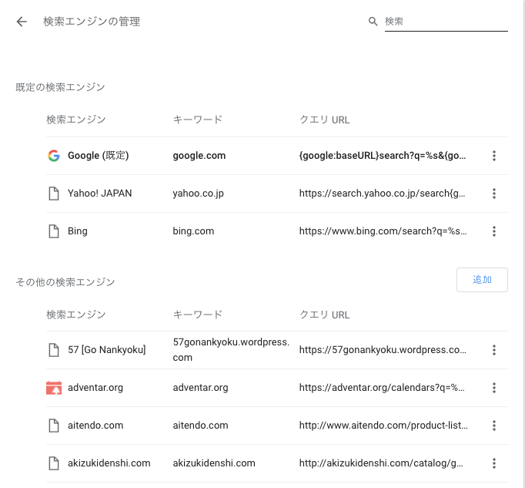Click the Google logo icon
Image resolution: width=525 pixels, height=488 pixels.
54,156
